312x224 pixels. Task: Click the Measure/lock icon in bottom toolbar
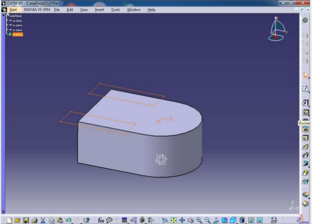click(142, 220)
